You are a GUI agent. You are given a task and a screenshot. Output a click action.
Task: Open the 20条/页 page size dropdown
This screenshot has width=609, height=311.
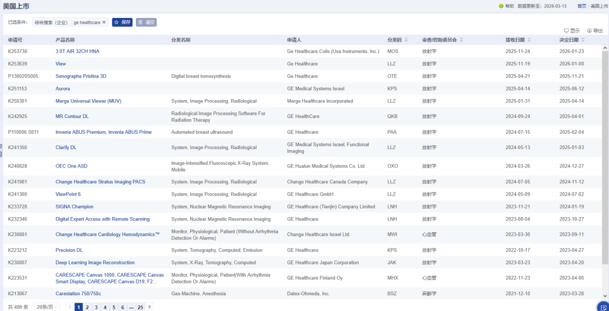click(x=47, y=307)
